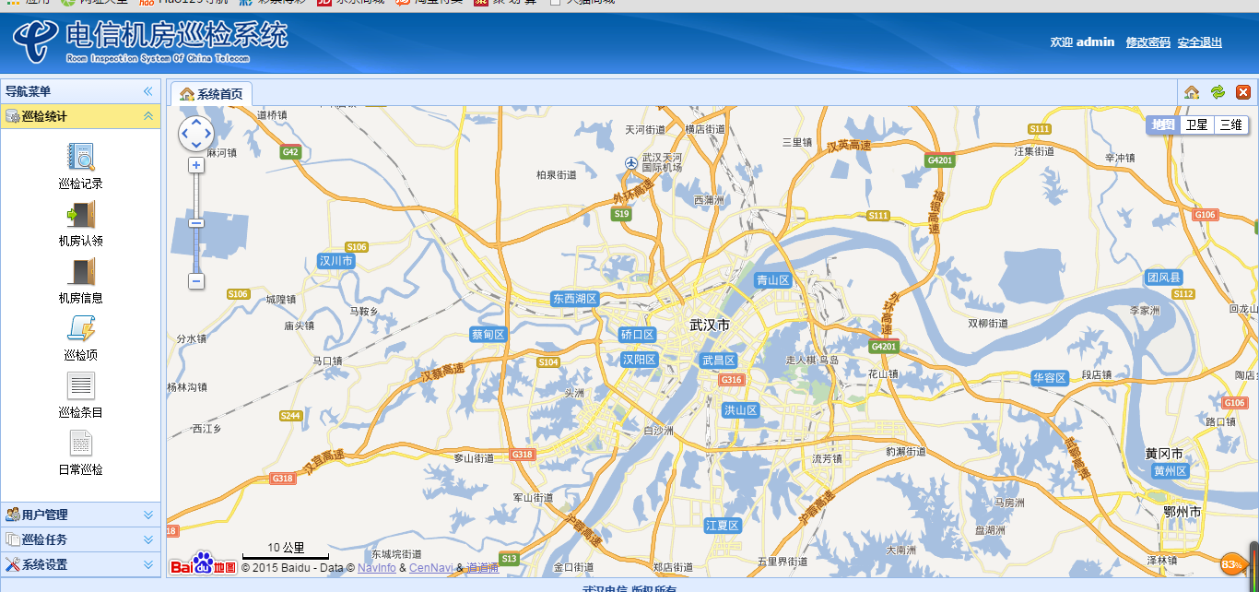The image size is (1259, 592).
Task: Click the 鄂州市 map label
Action: pyautogui.click(x=1183, y=512)
